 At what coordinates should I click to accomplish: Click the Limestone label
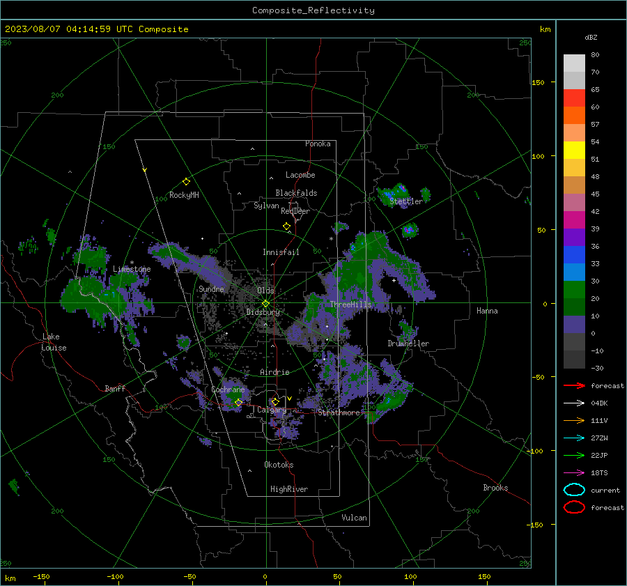(x=132, y=269)
